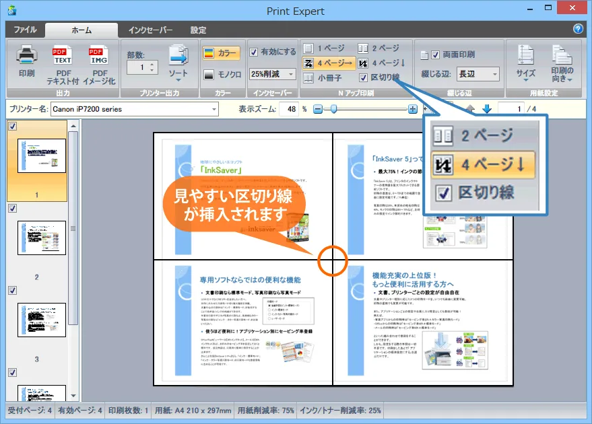Click the zoom out minus button
Image resolution: width=592 pixels, height=424 pixels.
[x=318, y=110]
